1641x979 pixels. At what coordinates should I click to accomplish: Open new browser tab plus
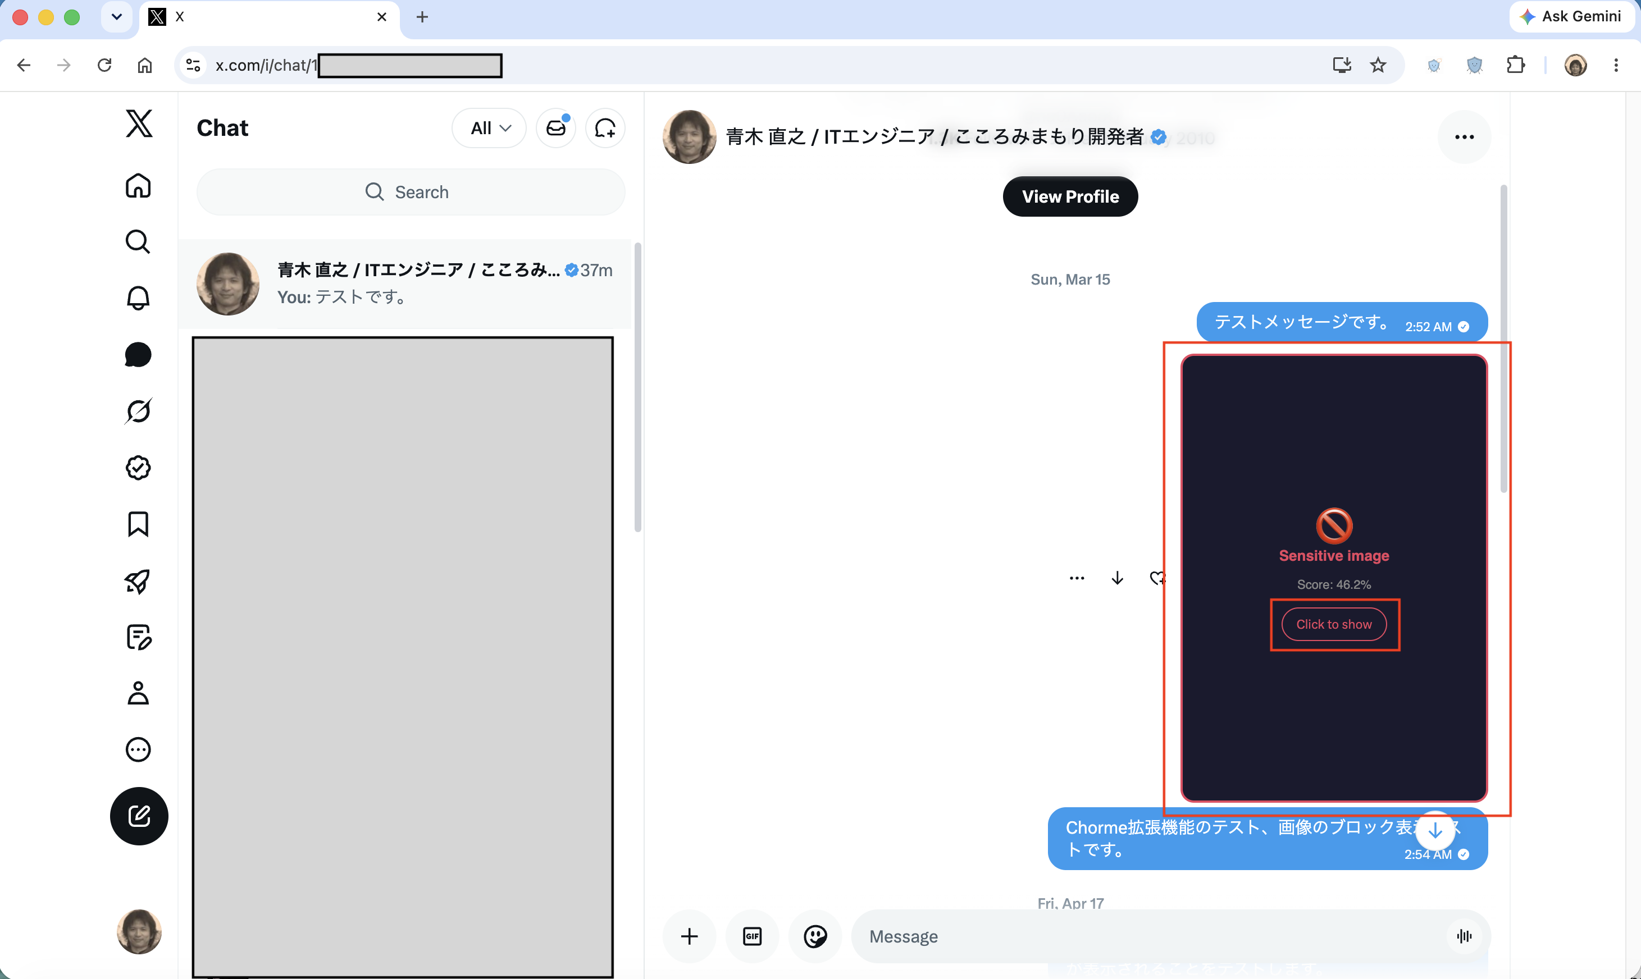[x=422, y=16]
